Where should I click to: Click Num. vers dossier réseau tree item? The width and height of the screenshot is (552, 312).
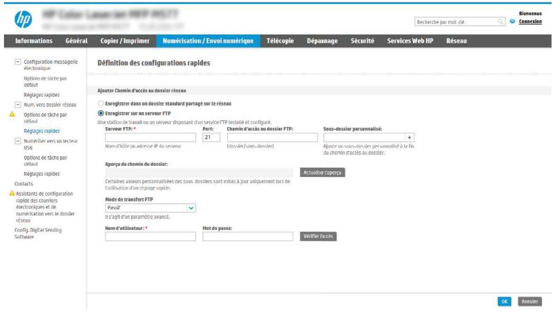50,105
